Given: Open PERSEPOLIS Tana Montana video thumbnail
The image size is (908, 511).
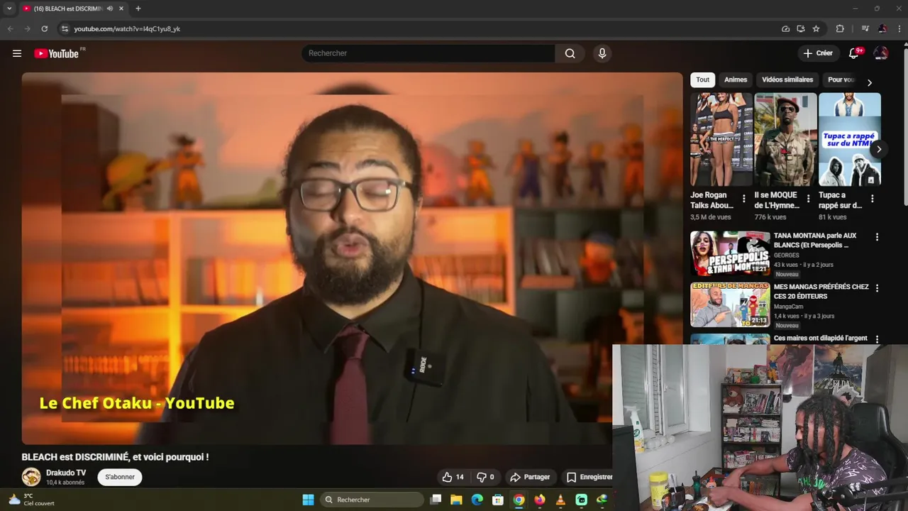Looking at the screenshot, I should point(730,253).
